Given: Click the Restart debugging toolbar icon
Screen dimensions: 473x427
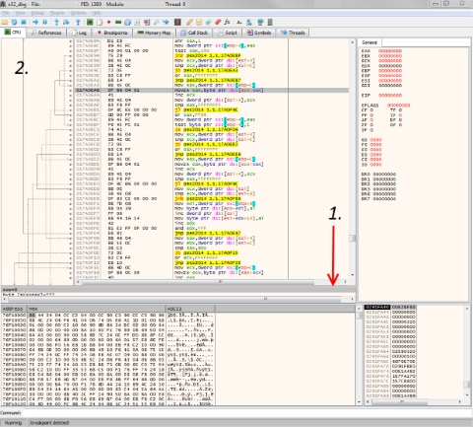Looking at the screenshot, I should [x=14, y=23].
